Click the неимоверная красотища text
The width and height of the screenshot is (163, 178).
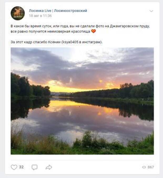(x=69, y=31)
